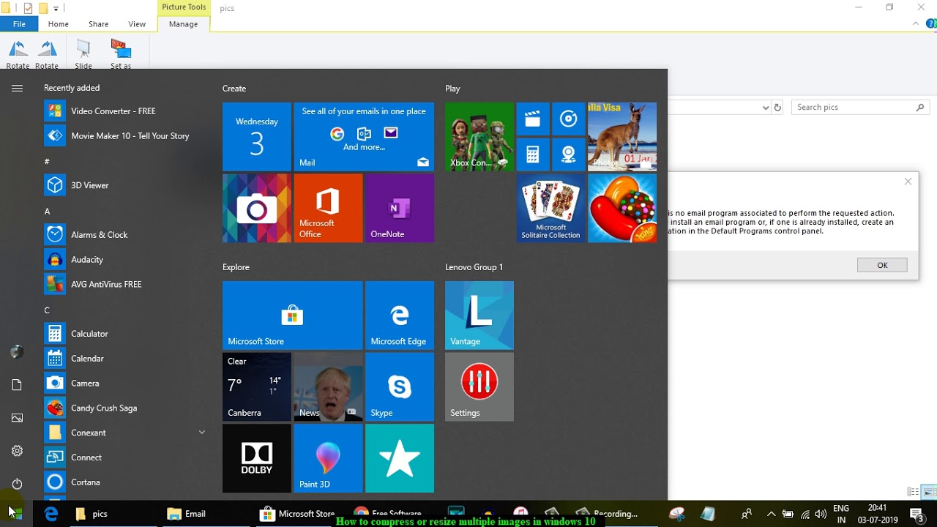This screenshot has height=527, width=937.
Task: Refresh the pics folder address bar
Action: [777, 108]
